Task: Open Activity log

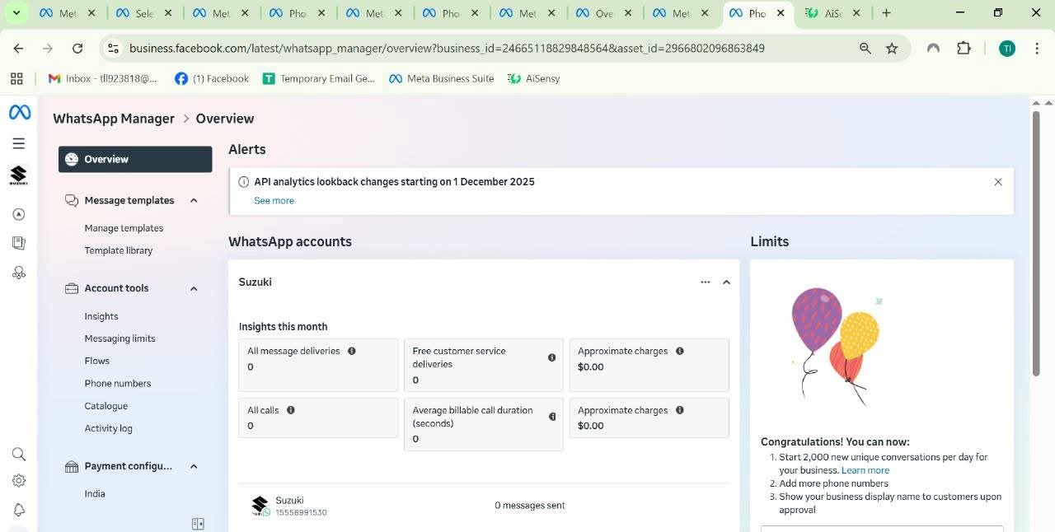Action: 108,428
